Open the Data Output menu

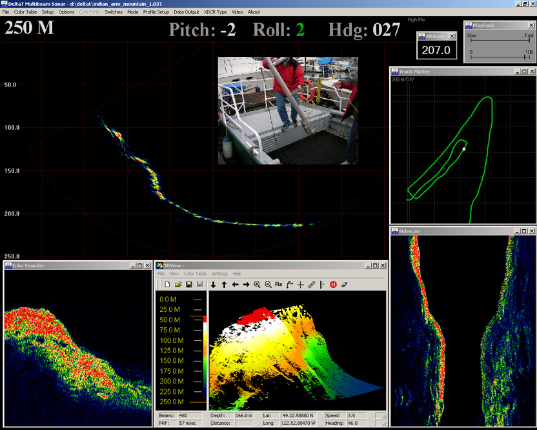(x=187, y=12)
